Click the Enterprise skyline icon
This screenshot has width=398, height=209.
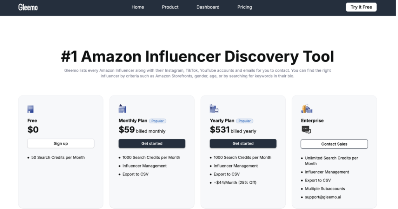pyautogui.click(x=307, y=108)
